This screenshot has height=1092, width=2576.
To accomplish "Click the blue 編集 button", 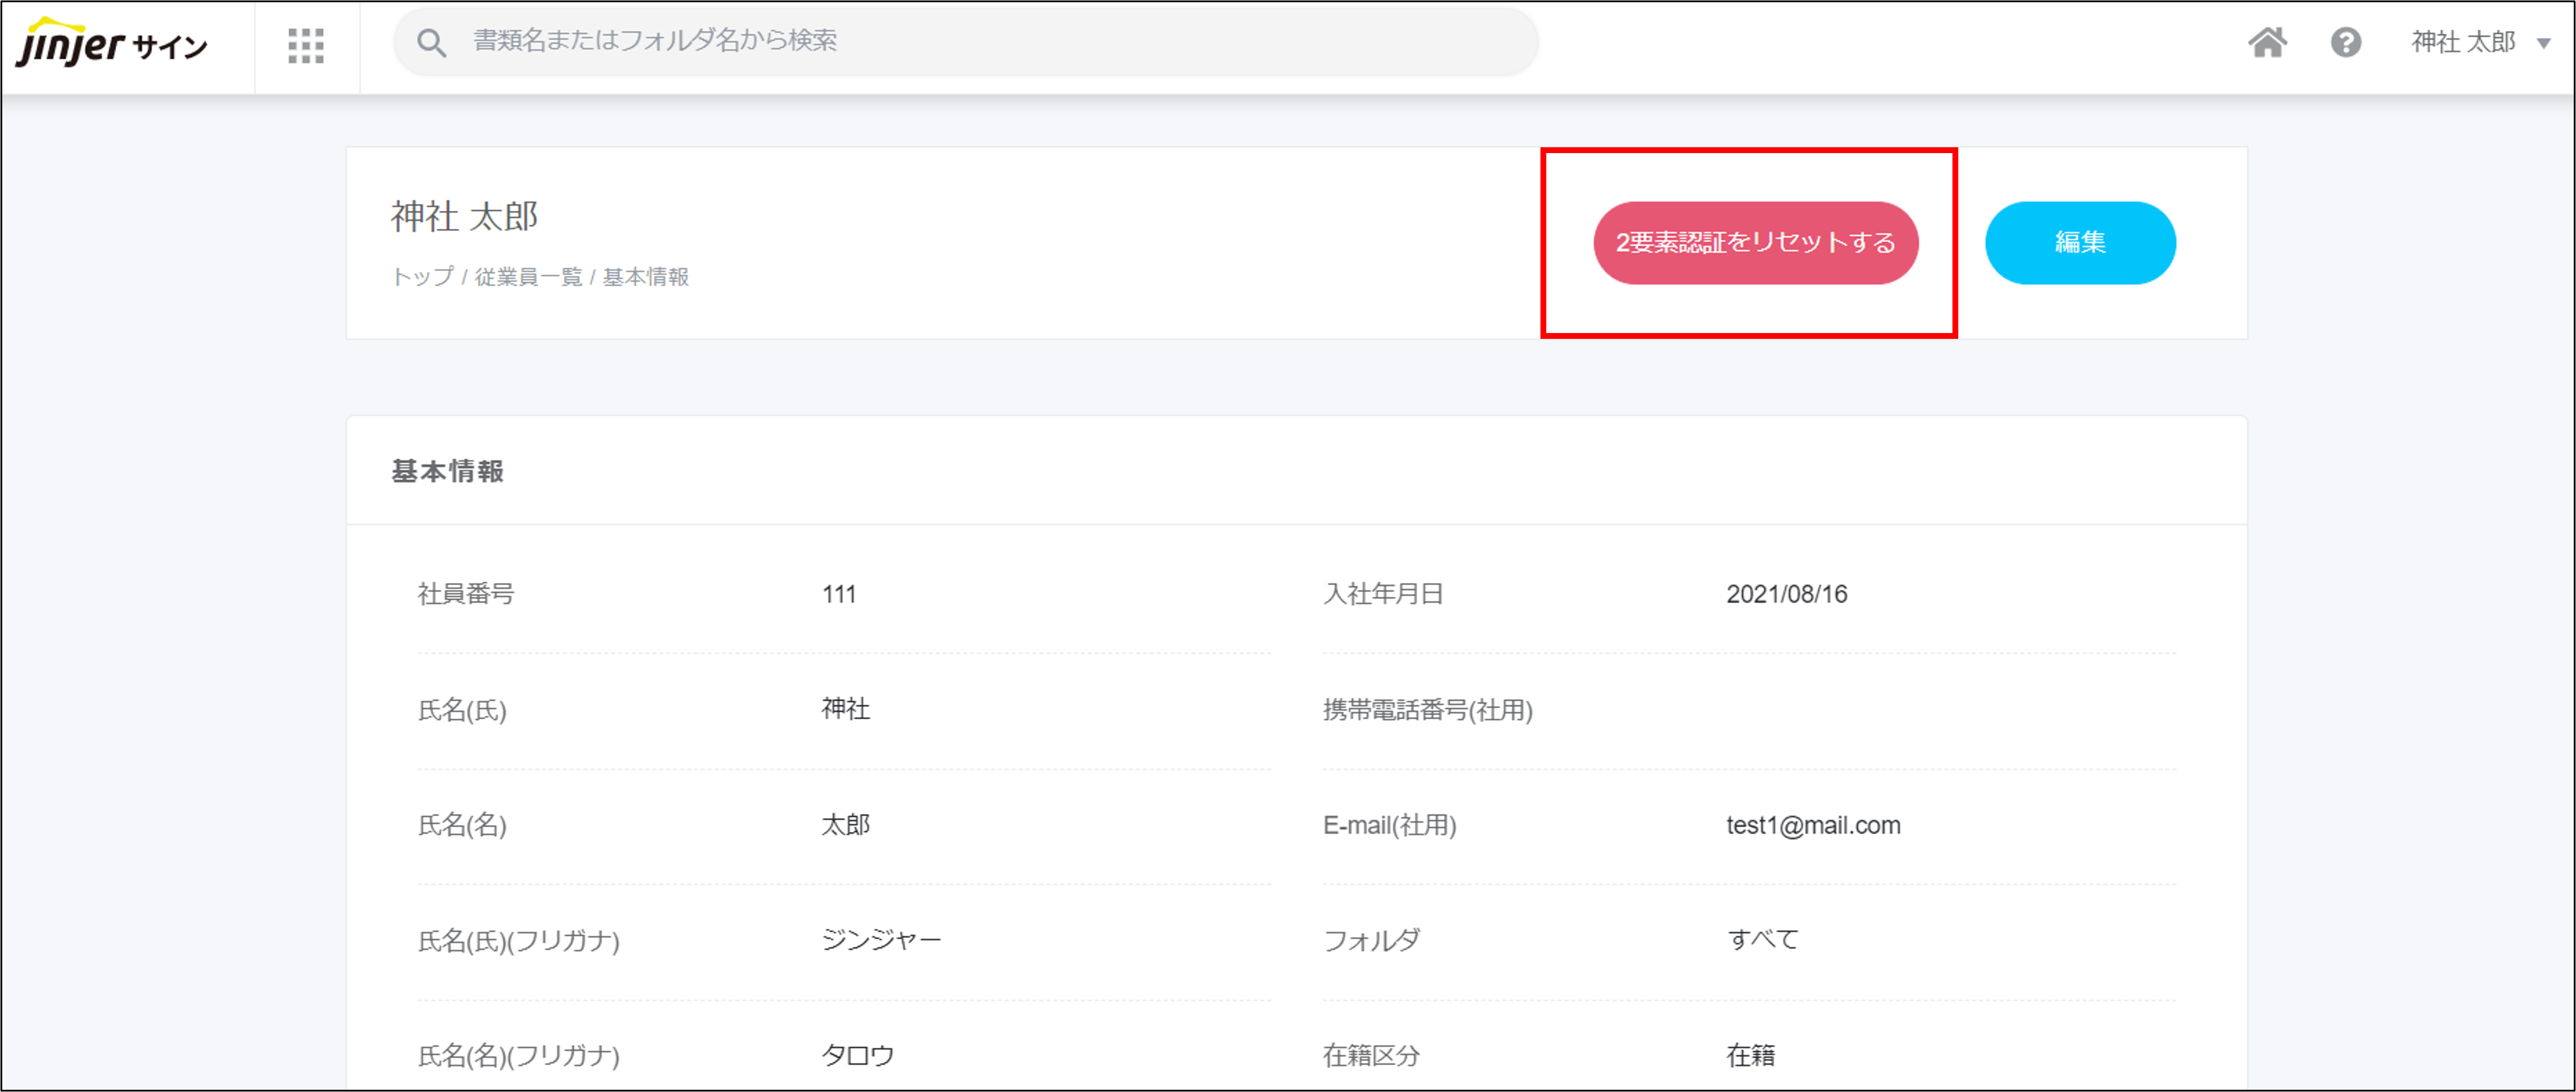I will [2079, 242].
